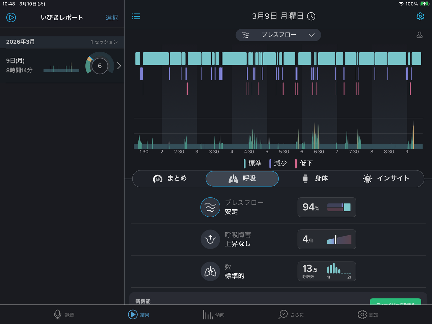Tap 選択 in the report header
Image resolution: width=432 pixels, height=324 pixels.
[112, 18]
